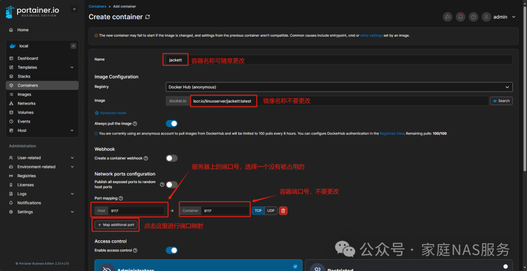
Task: Expand the Settings chevron
Action: pyautogui.click(x=72, y=212)
